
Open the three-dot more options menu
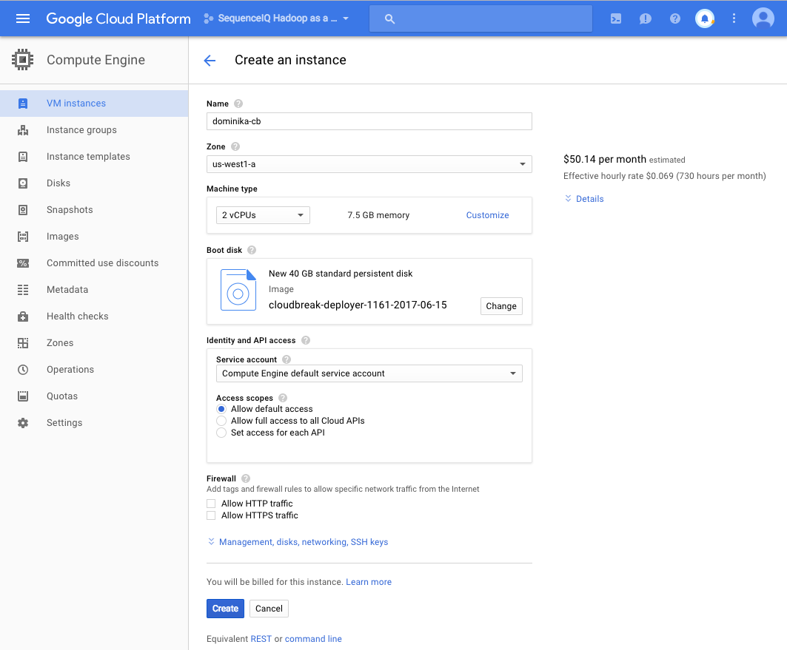coord(734,18)
